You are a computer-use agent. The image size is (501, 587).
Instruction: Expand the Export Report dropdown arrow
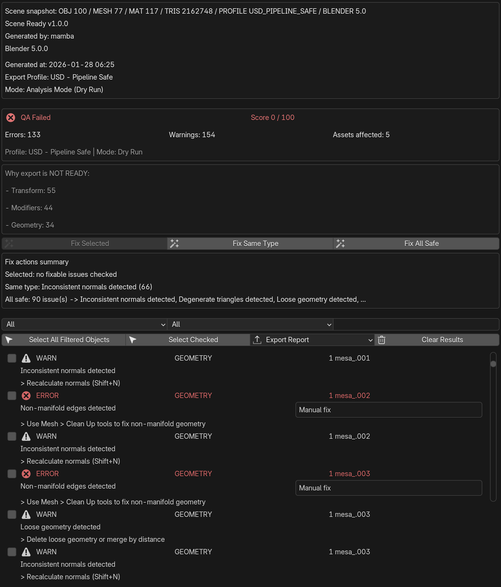[370, 340]
